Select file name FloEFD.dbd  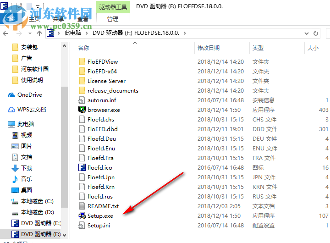tap(103, 129)
